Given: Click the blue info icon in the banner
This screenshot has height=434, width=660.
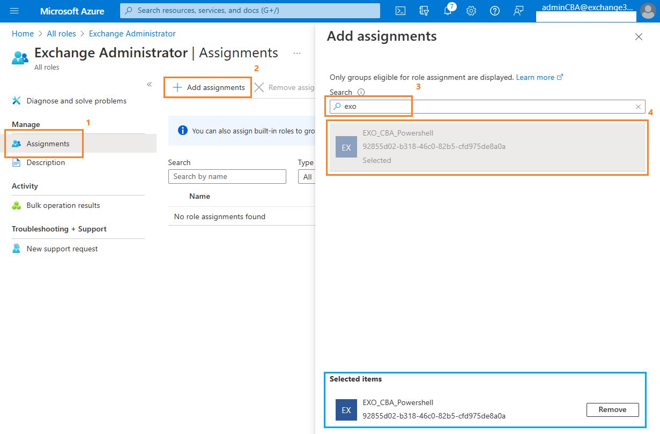Looking at the screenshot, I should tap(183, 130).
